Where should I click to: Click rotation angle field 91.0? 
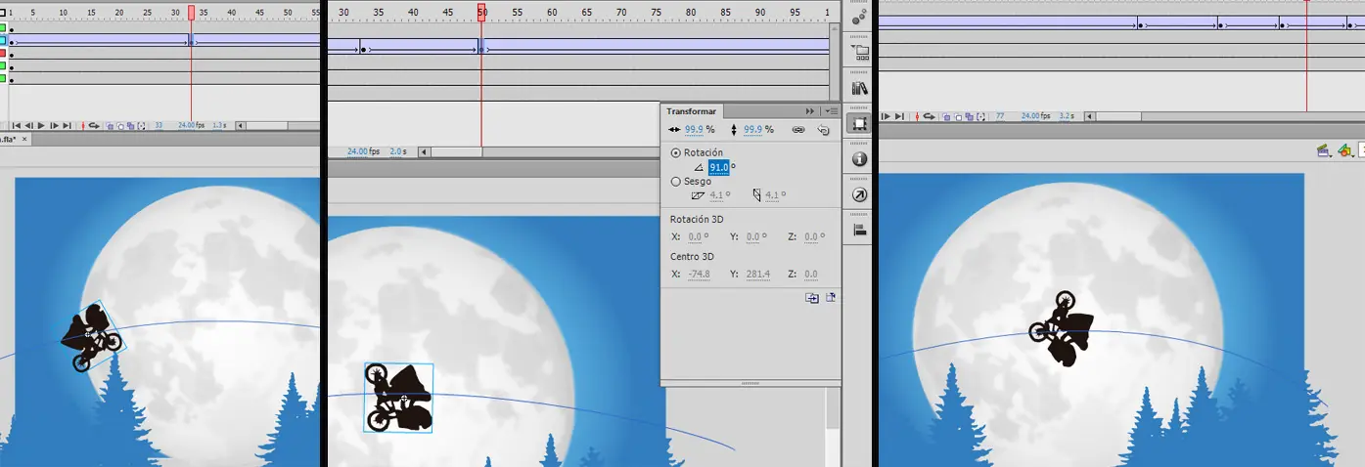point(719,167)
